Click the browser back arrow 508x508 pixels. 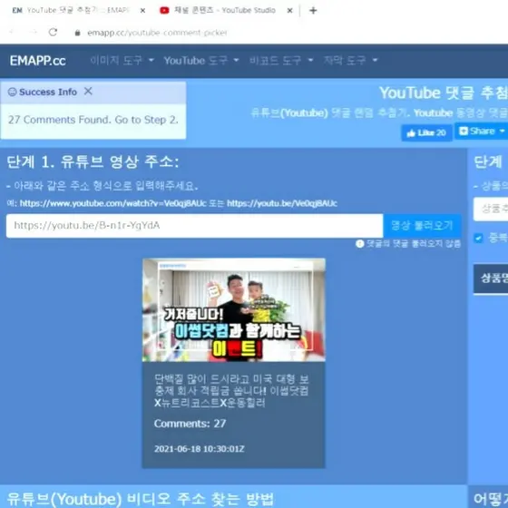pyautogui.click(x=12, y=32)
